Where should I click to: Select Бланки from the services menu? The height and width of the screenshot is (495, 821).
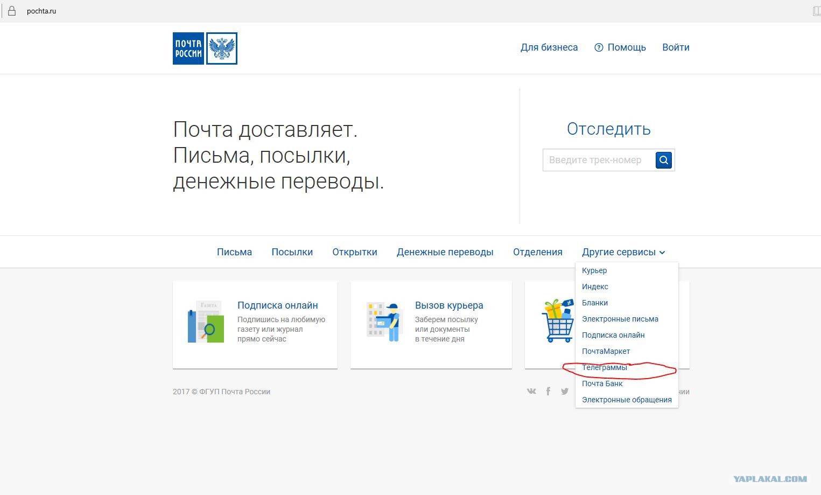(x=595, y=303)
